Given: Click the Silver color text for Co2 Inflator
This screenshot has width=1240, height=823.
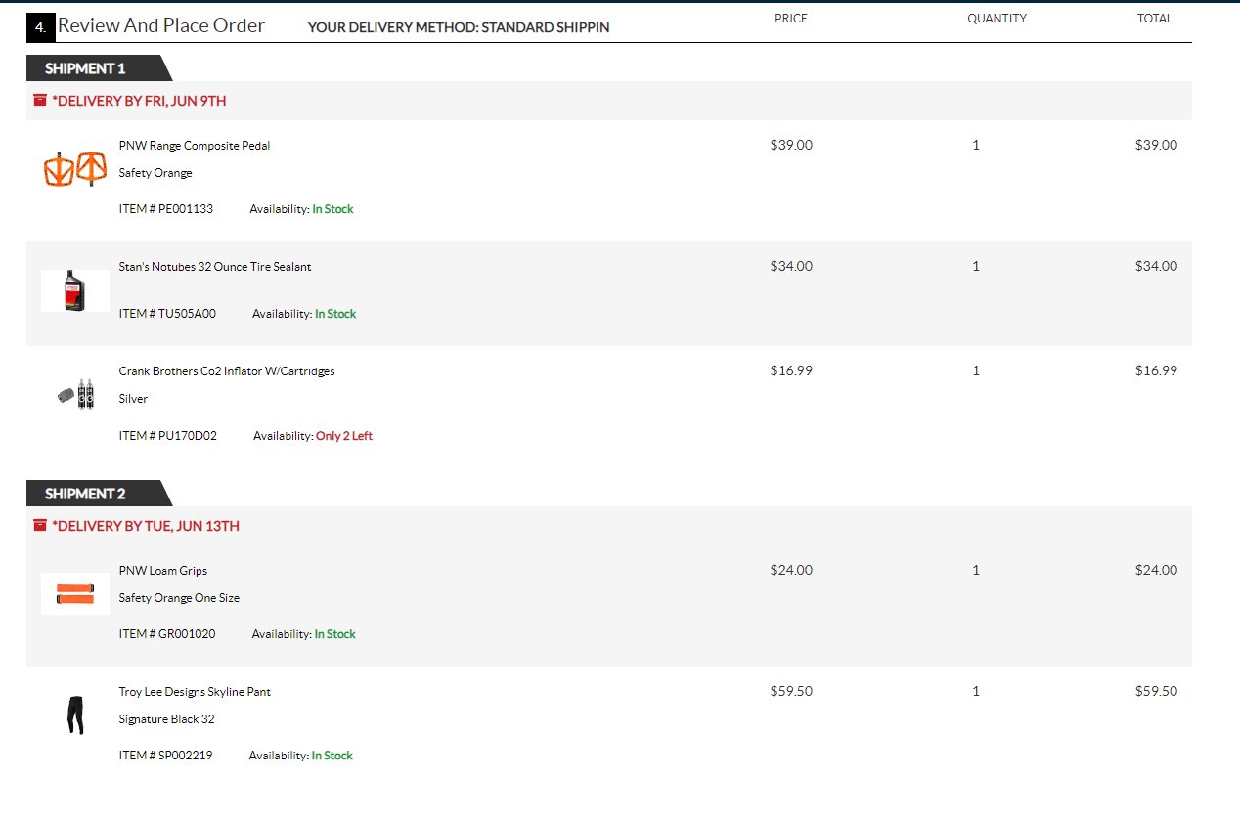Looking at the screenshot, I should (x=134, y=399).
